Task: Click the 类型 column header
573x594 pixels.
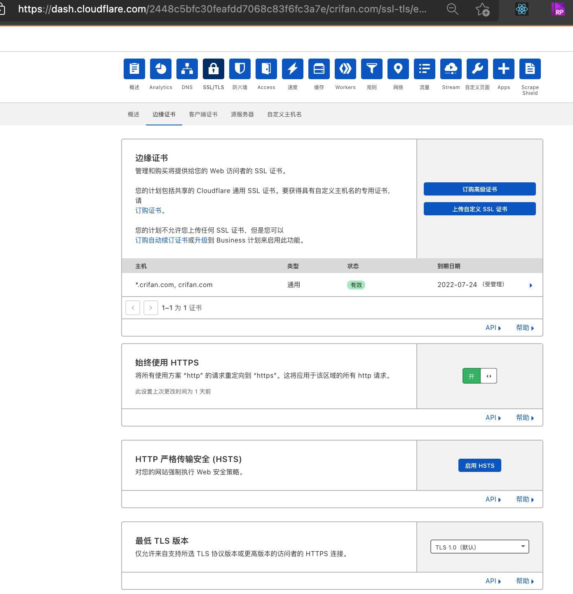Action: click(293, 266)
